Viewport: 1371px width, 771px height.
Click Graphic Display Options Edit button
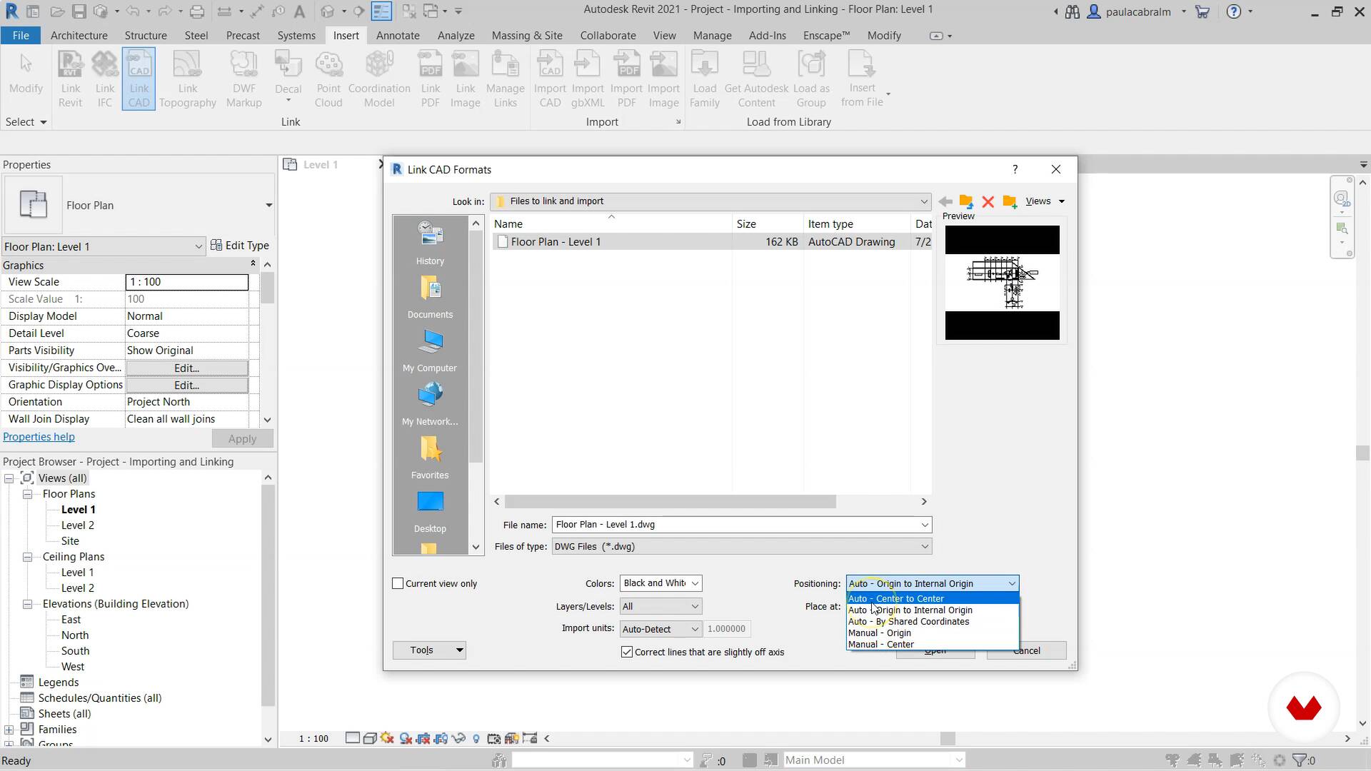point(186,385)
